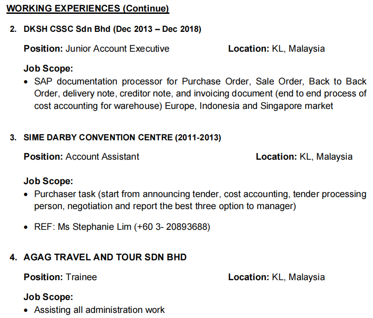The width and height of the screenshot is (373, 318).
Task: Click the Location text beside Trainee
Action: pyautogui.click(x=276, y=277)
